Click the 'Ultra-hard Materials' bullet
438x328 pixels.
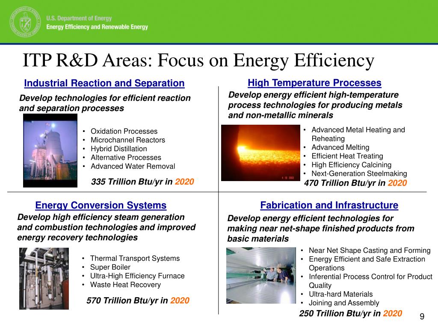[341, 294]
